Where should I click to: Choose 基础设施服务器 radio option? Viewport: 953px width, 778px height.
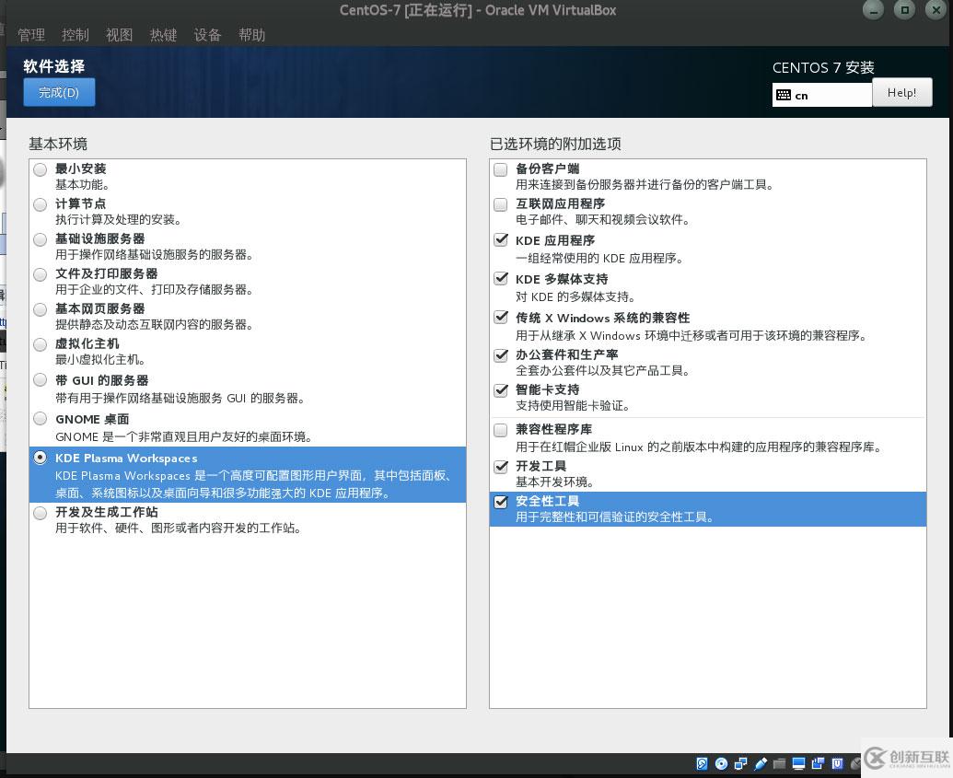pyautogui.click(x=41, y=239)
